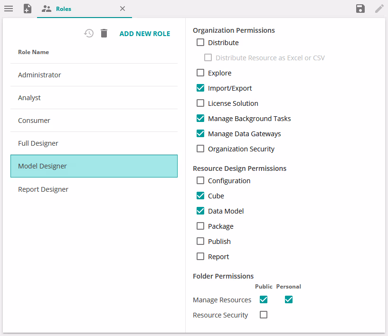Click the role history icon
The image size is (388, 336).
coord(89,33)
